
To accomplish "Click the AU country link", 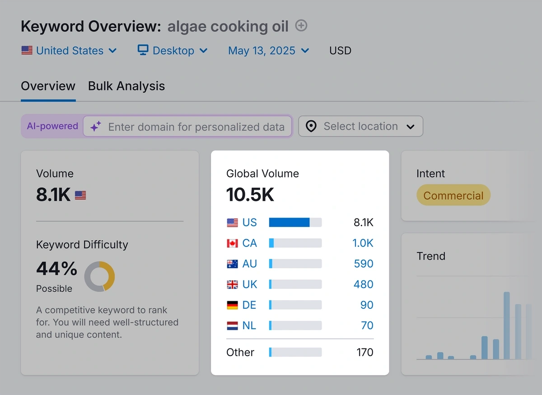I will pyautogui.click(x=249, y=264).
